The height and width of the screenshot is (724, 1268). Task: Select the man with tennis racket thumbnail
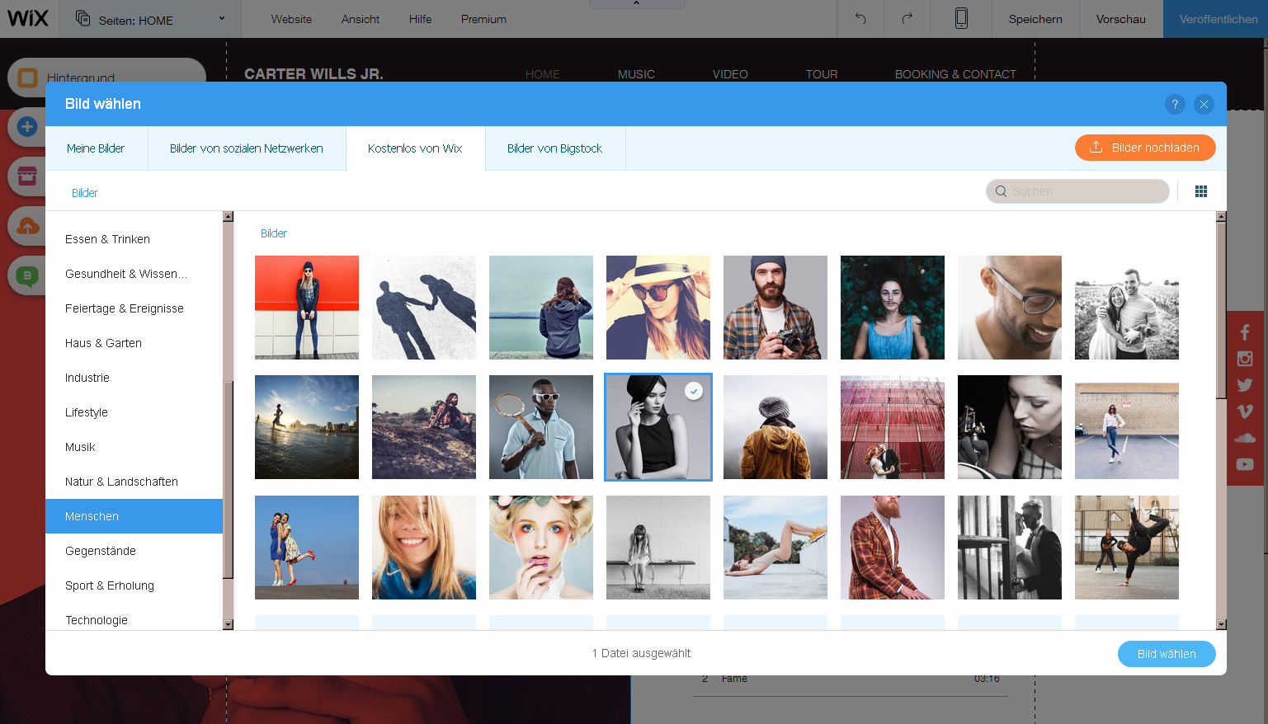[541, 427]
